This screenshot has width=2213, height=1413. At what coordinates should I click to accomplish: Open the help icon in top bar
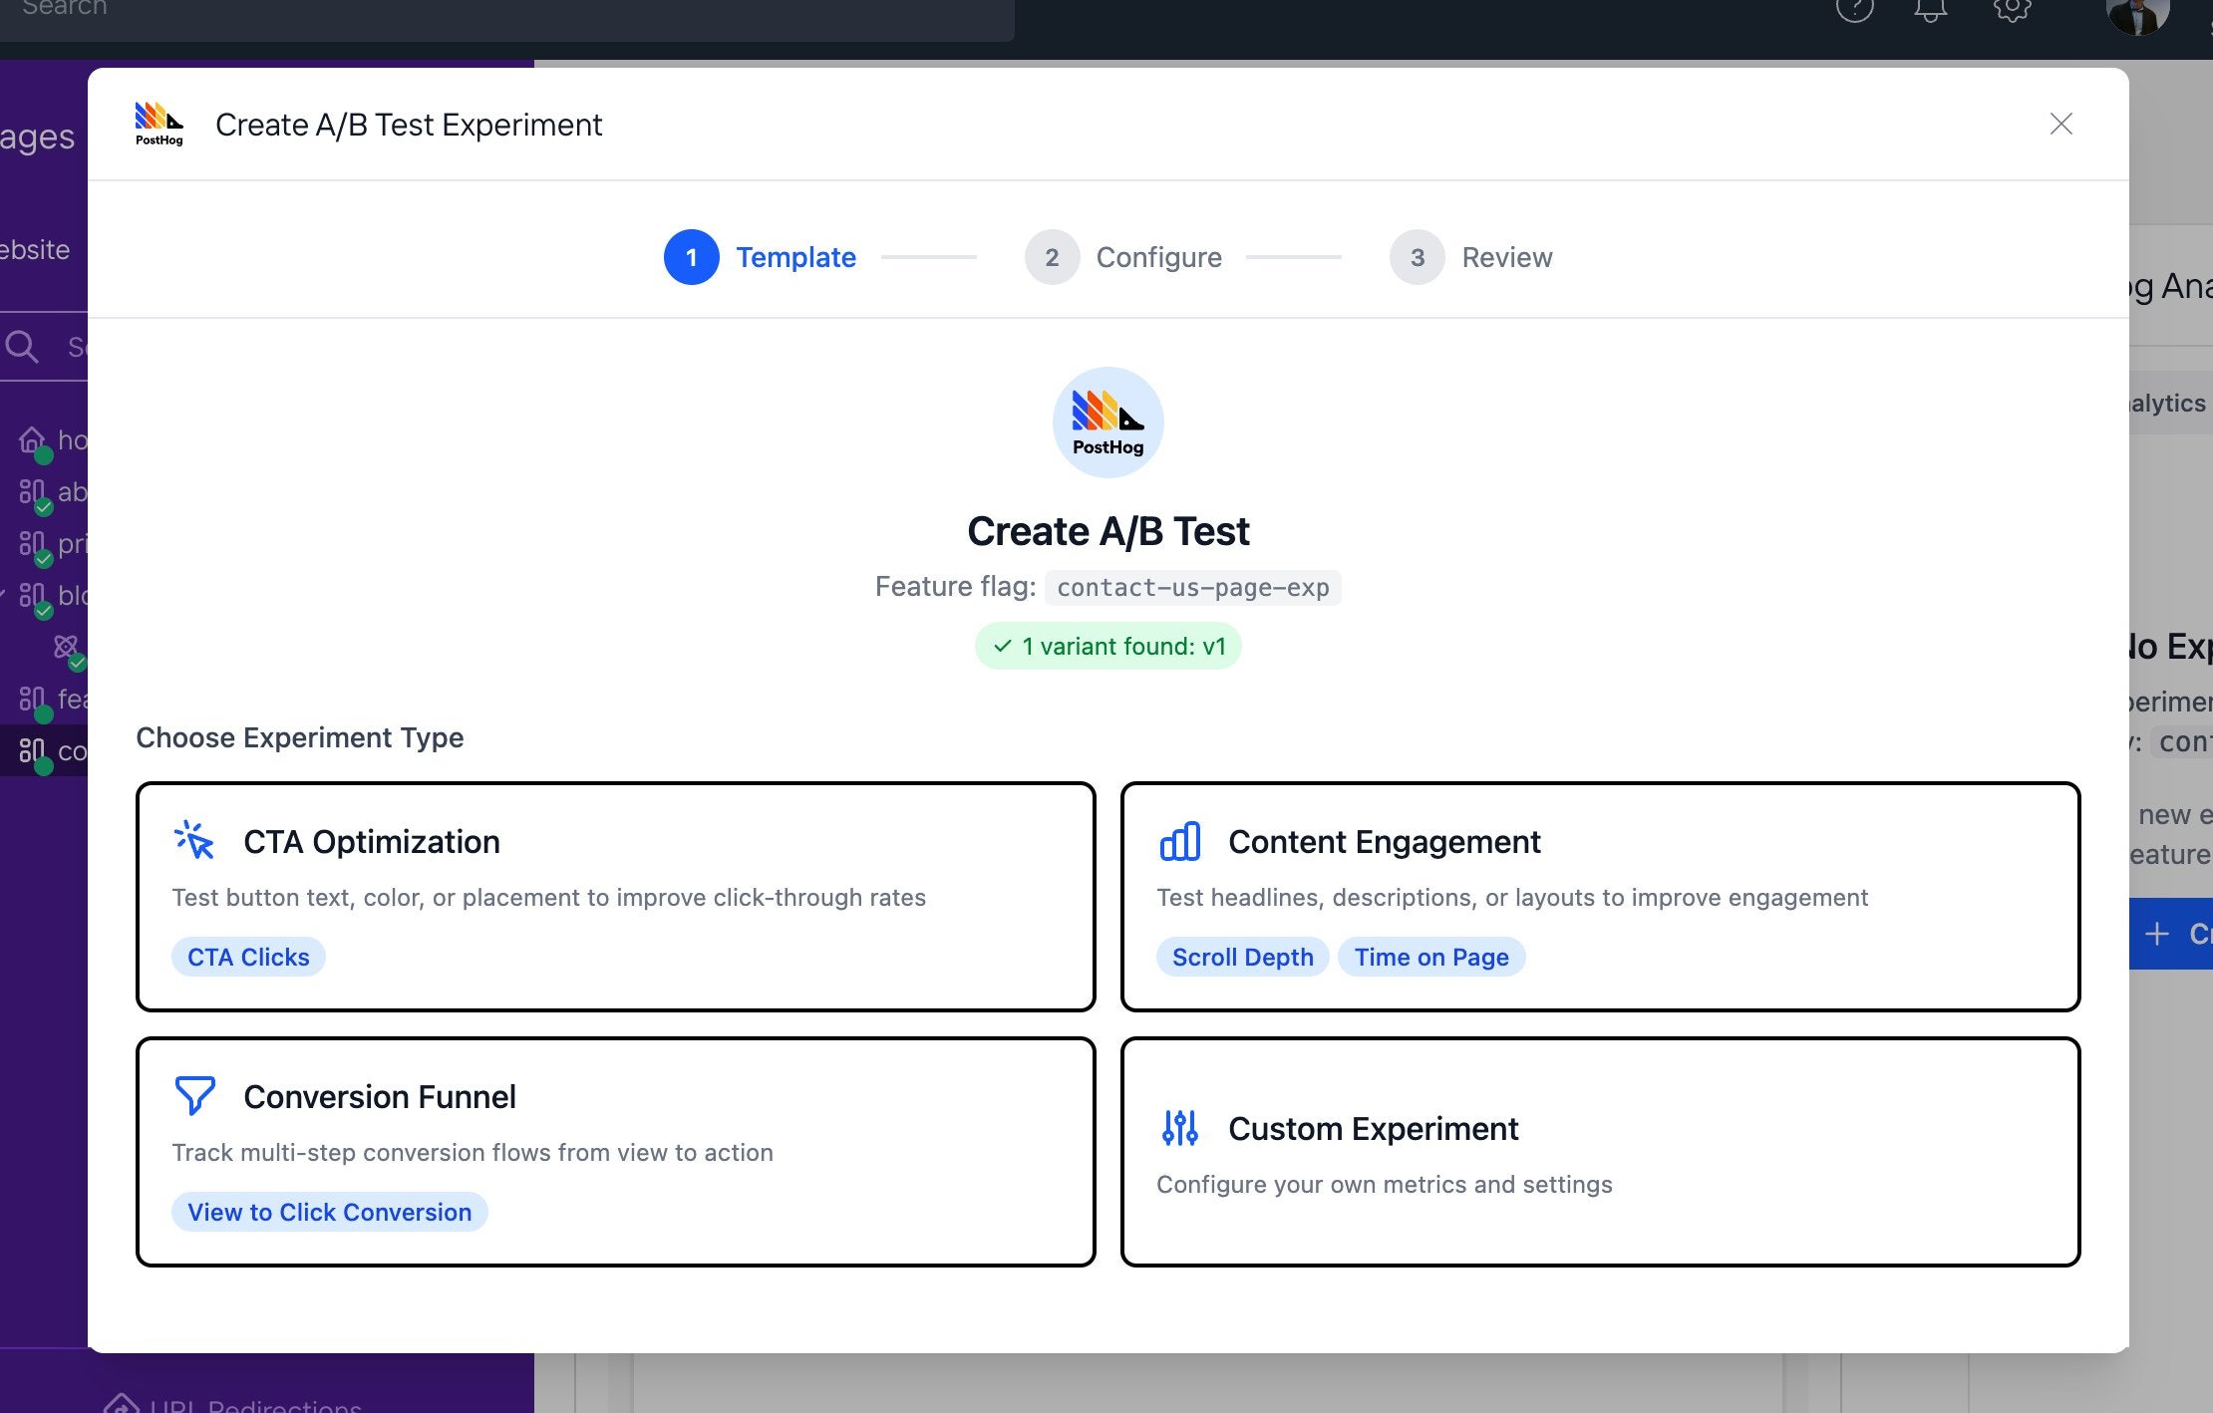click(x=1854, y=8)
